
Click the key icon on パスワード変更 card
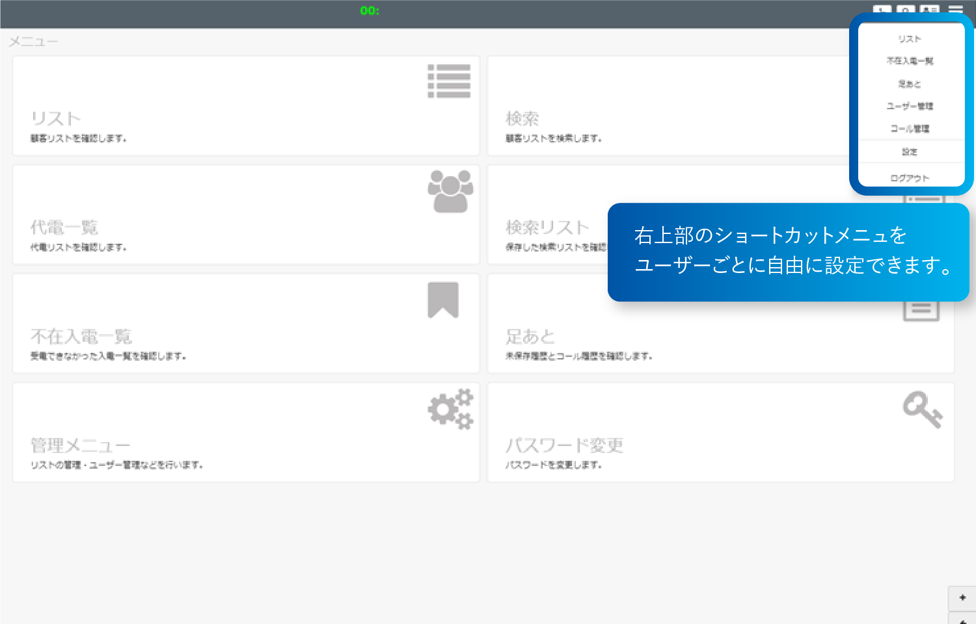coord(923,409)
